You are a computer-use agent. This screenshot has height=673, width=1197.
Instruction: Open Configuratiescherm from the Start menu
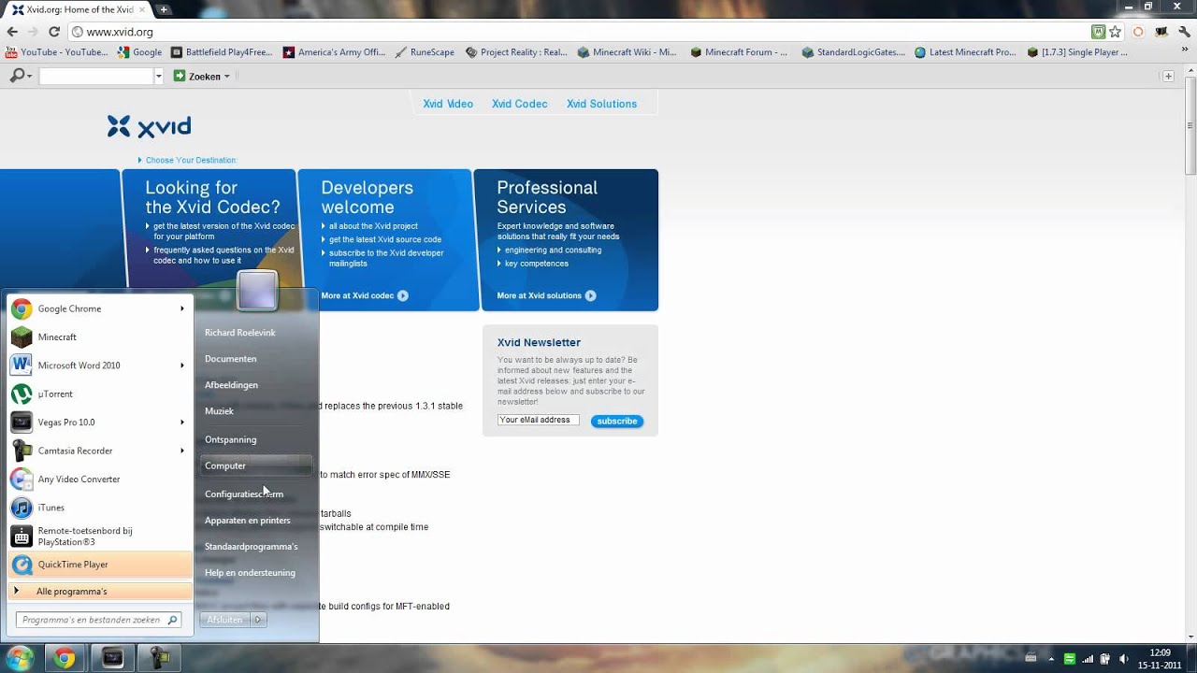click(x=244, y=494)
